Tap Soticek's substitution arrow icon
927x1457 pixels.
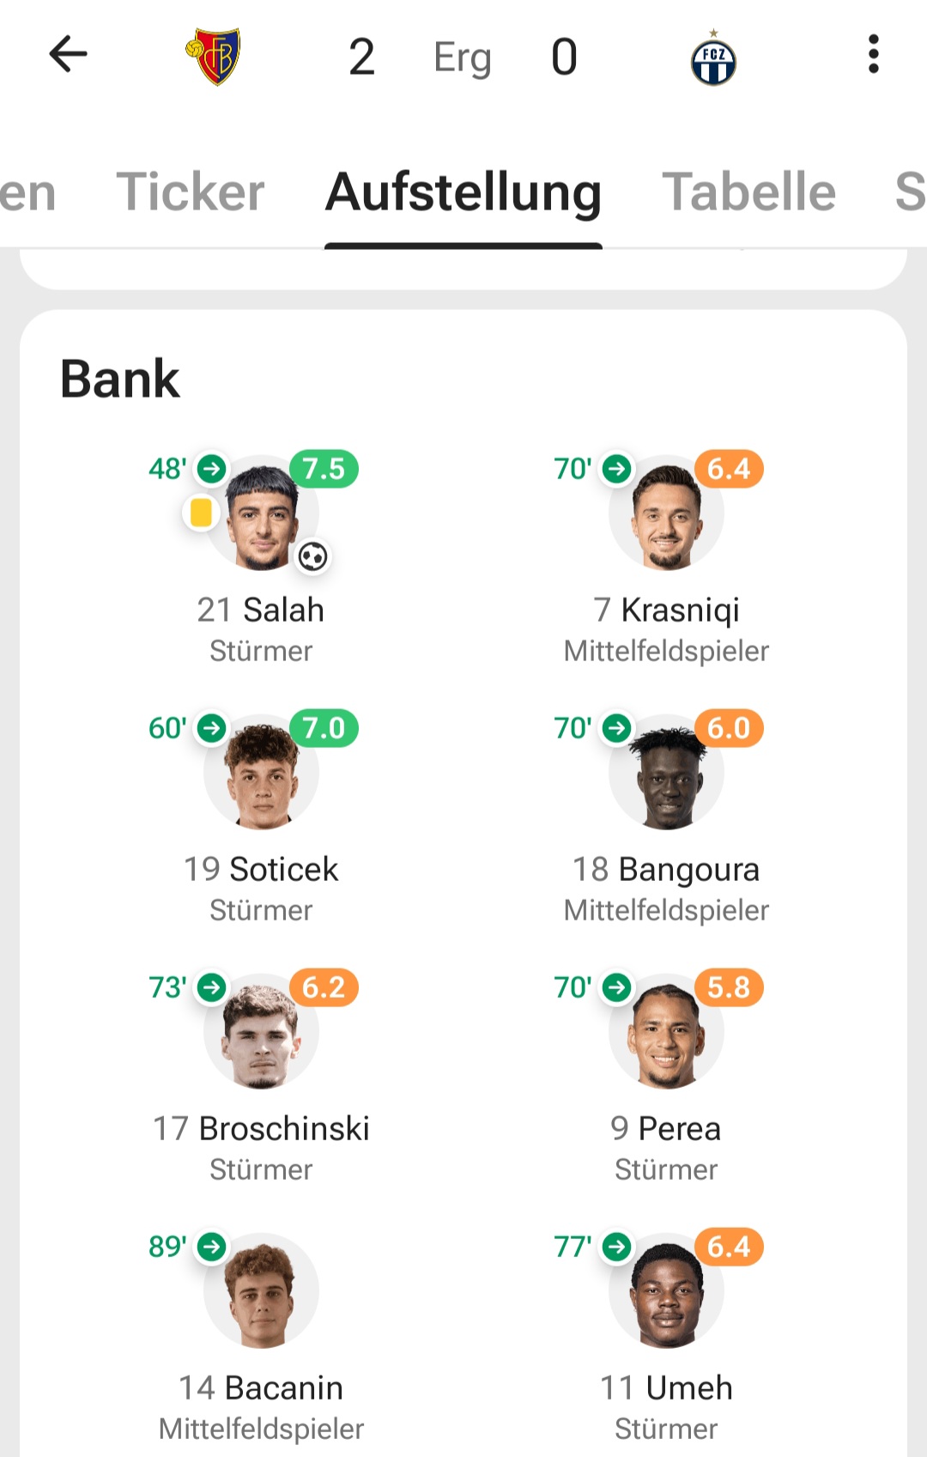212,728
